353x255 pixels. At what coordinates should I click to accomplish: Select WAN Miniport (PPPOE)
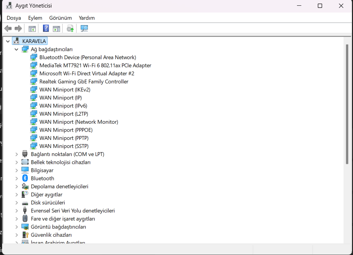click(x=66, y=130)
